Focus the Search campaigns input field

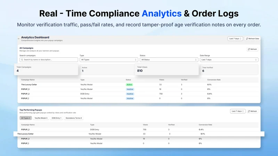tap(49, 60)
